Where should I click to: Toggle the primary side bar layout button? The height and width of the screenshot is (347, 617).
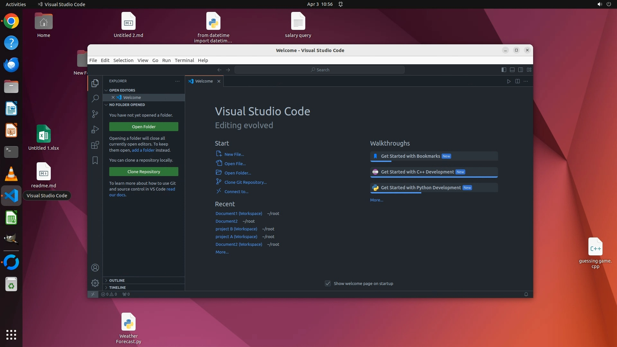click(x=504, y=70)
